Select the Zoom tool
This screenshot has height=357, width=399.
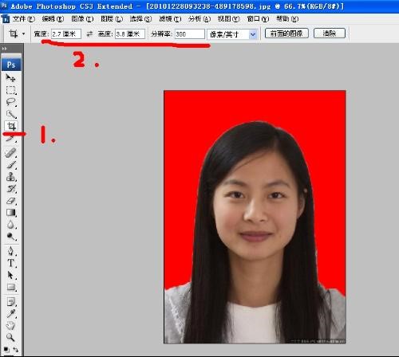(11, 337)
